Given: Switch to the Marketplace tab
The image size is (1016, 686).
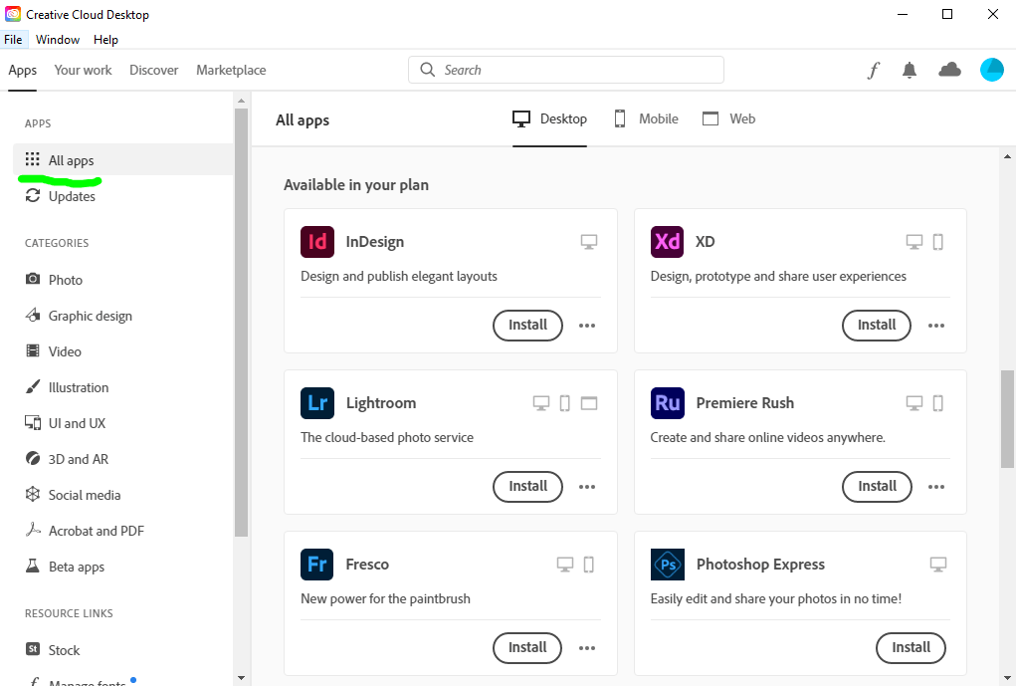Looking at the screenshot, I should [230, 70].
